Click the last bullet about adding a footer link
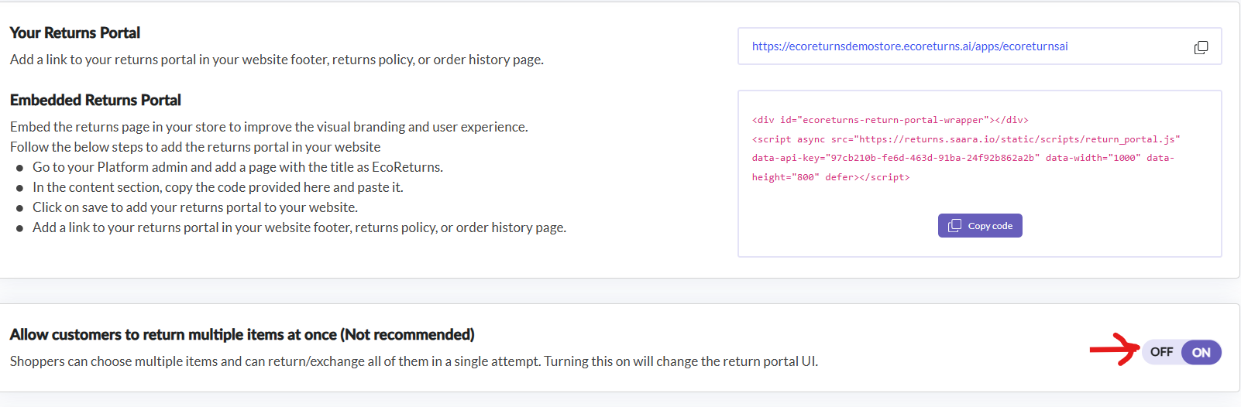1241x407 pixels. (299, 227)
